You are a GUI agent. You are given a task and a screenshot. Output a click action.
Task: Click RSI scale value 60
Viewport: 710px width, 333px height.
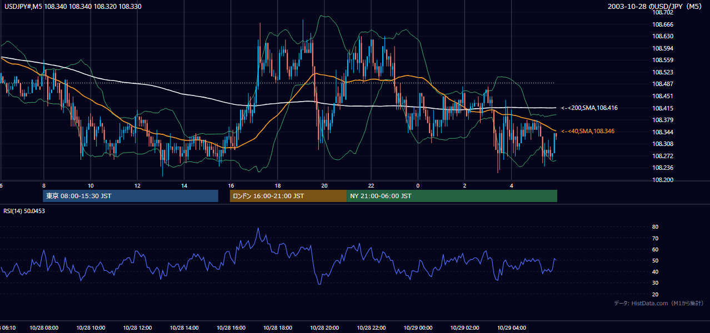coord(656,249)
